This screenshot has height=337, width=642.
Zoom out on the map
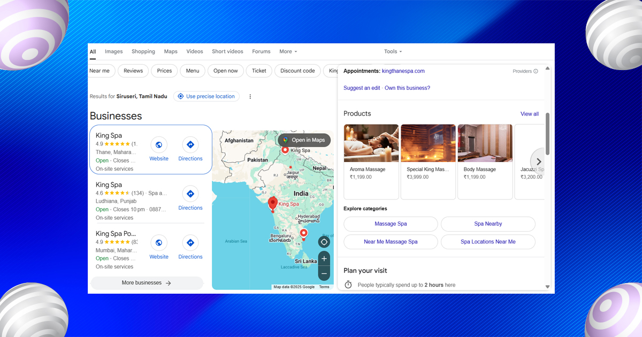pyautogui.click(x=324, y=273)
